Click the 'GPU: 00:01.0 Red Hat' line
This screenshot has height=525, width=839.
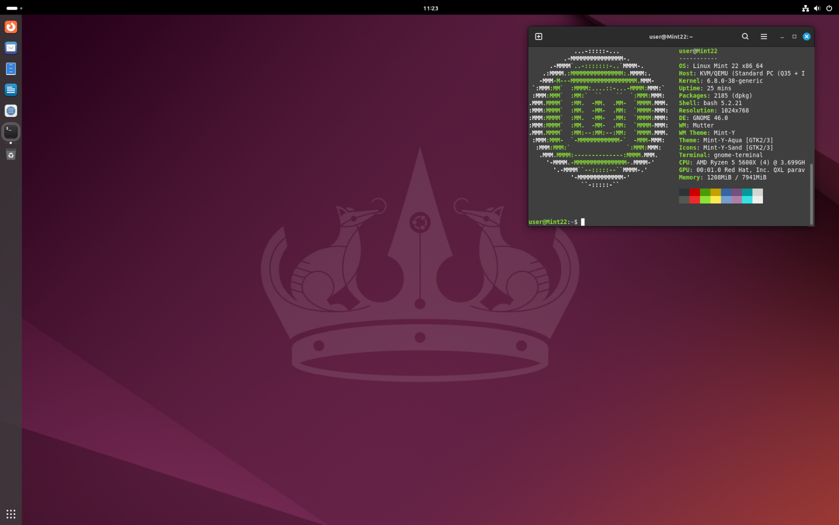(741, 170)
